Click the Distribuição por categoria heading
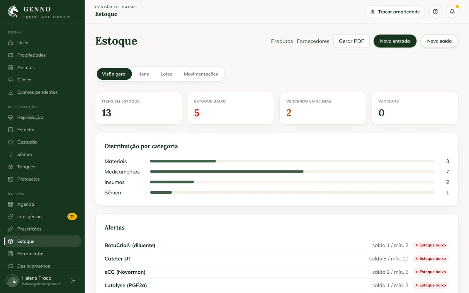This screenshot has width=469, height=293. pyautogui.click(x=141, y=146)
